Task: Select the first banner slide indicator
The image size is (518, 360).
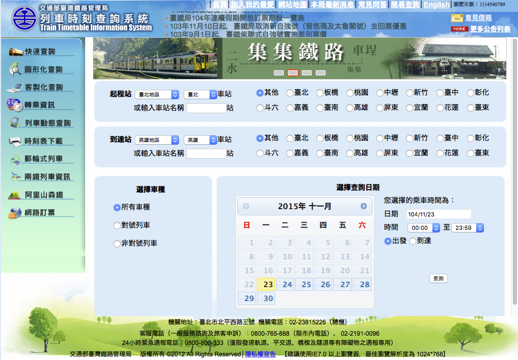Action: 279,73
